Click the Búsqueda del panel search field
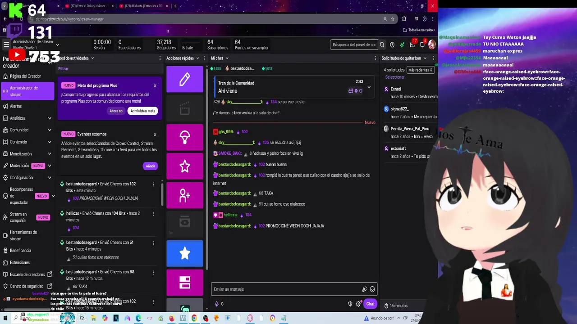 pos(354,45)
